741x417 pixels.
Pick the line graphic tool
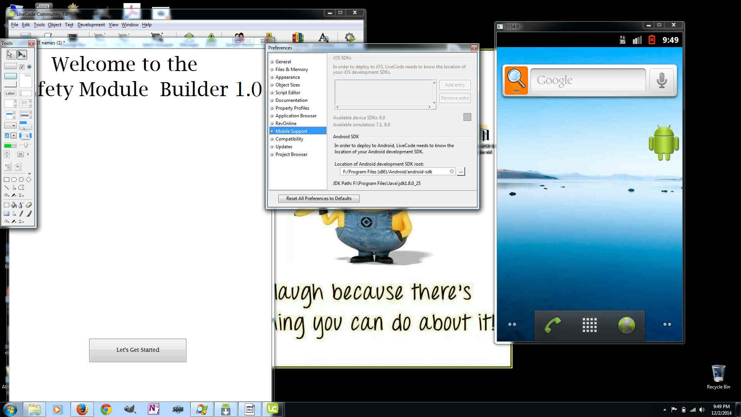coord(7,187)
